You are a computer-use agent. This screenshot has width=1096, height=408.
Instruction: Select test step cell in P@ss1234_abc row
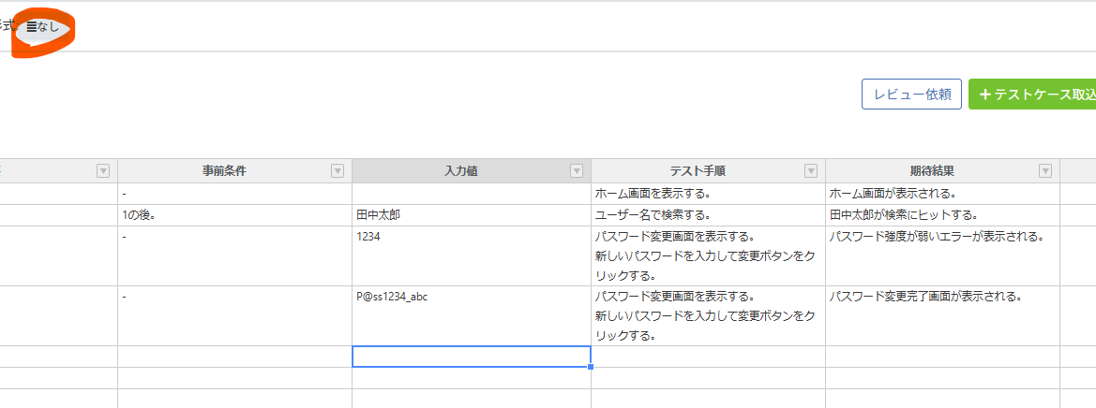pyautogui.click(x=708, y=316)
